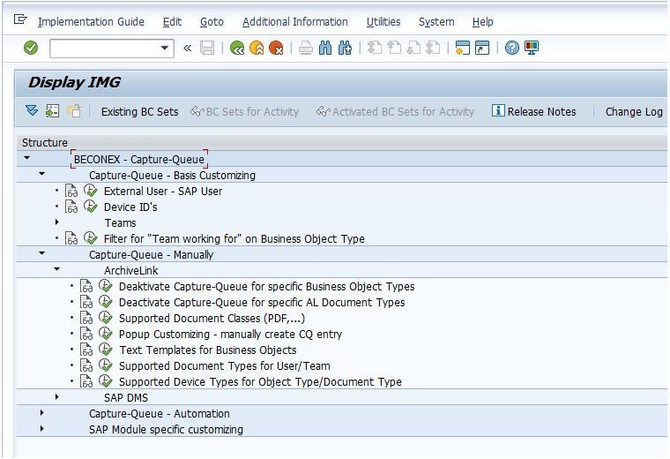The image size is (670, 459).
Task: Collapse the ArchiveLink tree node
Action: (x=56, y=269)
